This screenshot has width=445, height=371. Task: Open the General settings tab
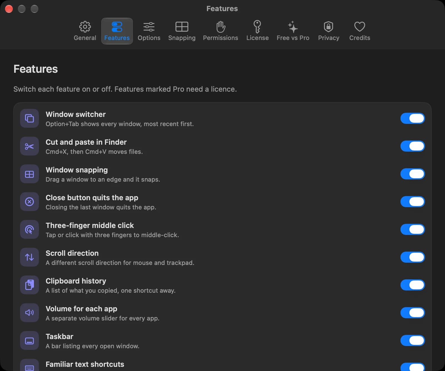(85, 31)
